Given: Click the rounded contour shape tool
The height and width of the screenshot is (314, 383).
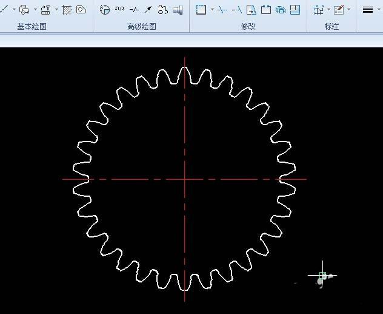Looking at the screenshot, I should 81,10.
